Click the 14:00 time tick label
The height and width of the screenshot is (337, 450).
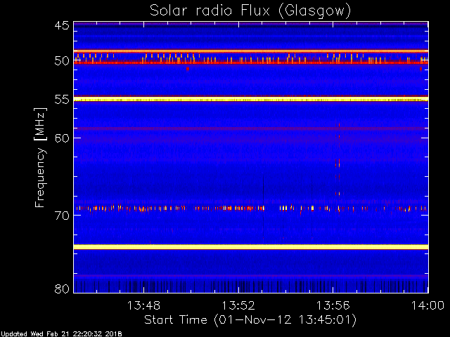(x=428, y=305)
